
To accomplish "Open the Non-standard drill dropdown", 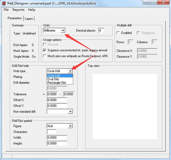I will pyautogui.click(x=70, y=111).
